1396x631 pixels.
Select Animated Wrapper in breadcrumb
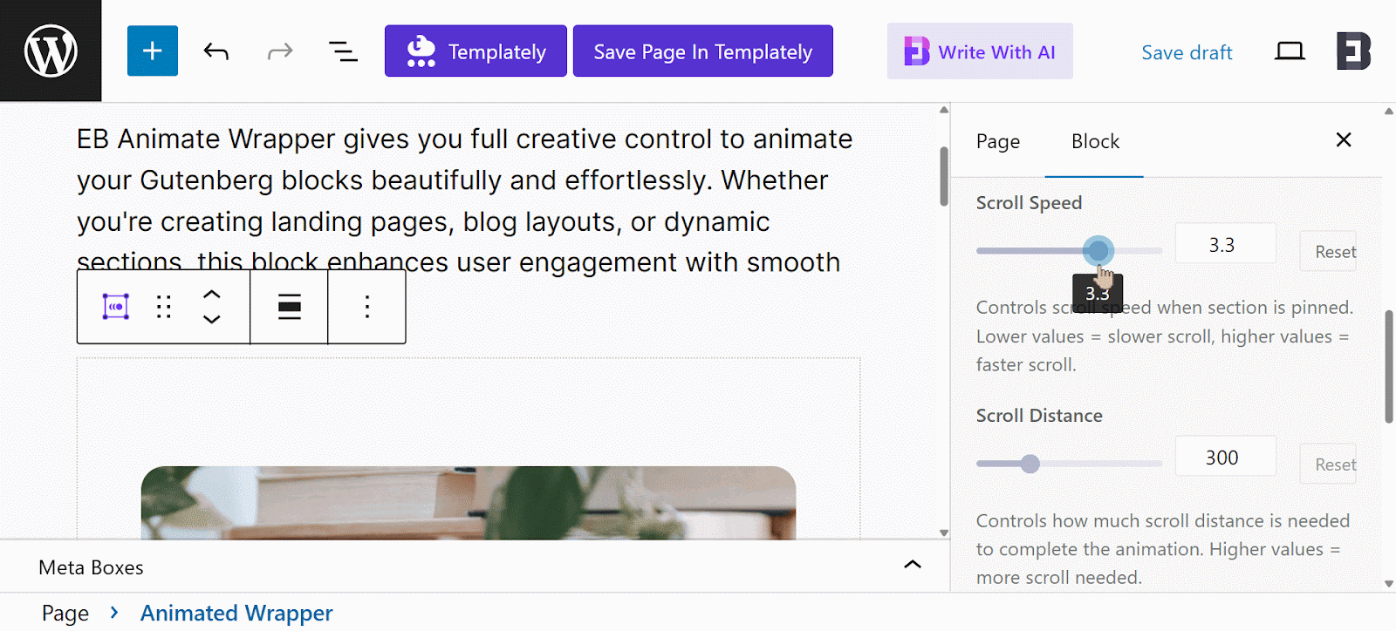click(236, 614)
